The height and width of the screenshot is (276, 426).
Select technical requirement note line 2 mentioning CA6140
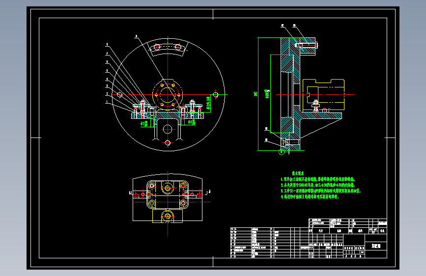point(318,185)
